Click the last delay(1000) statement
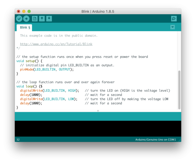The height and width of the screenshot is (163, 196). click(31, 103)
